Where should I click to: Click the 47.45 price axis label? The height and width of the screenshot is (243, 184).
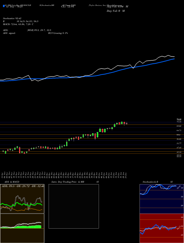click(x=179, y=148)
